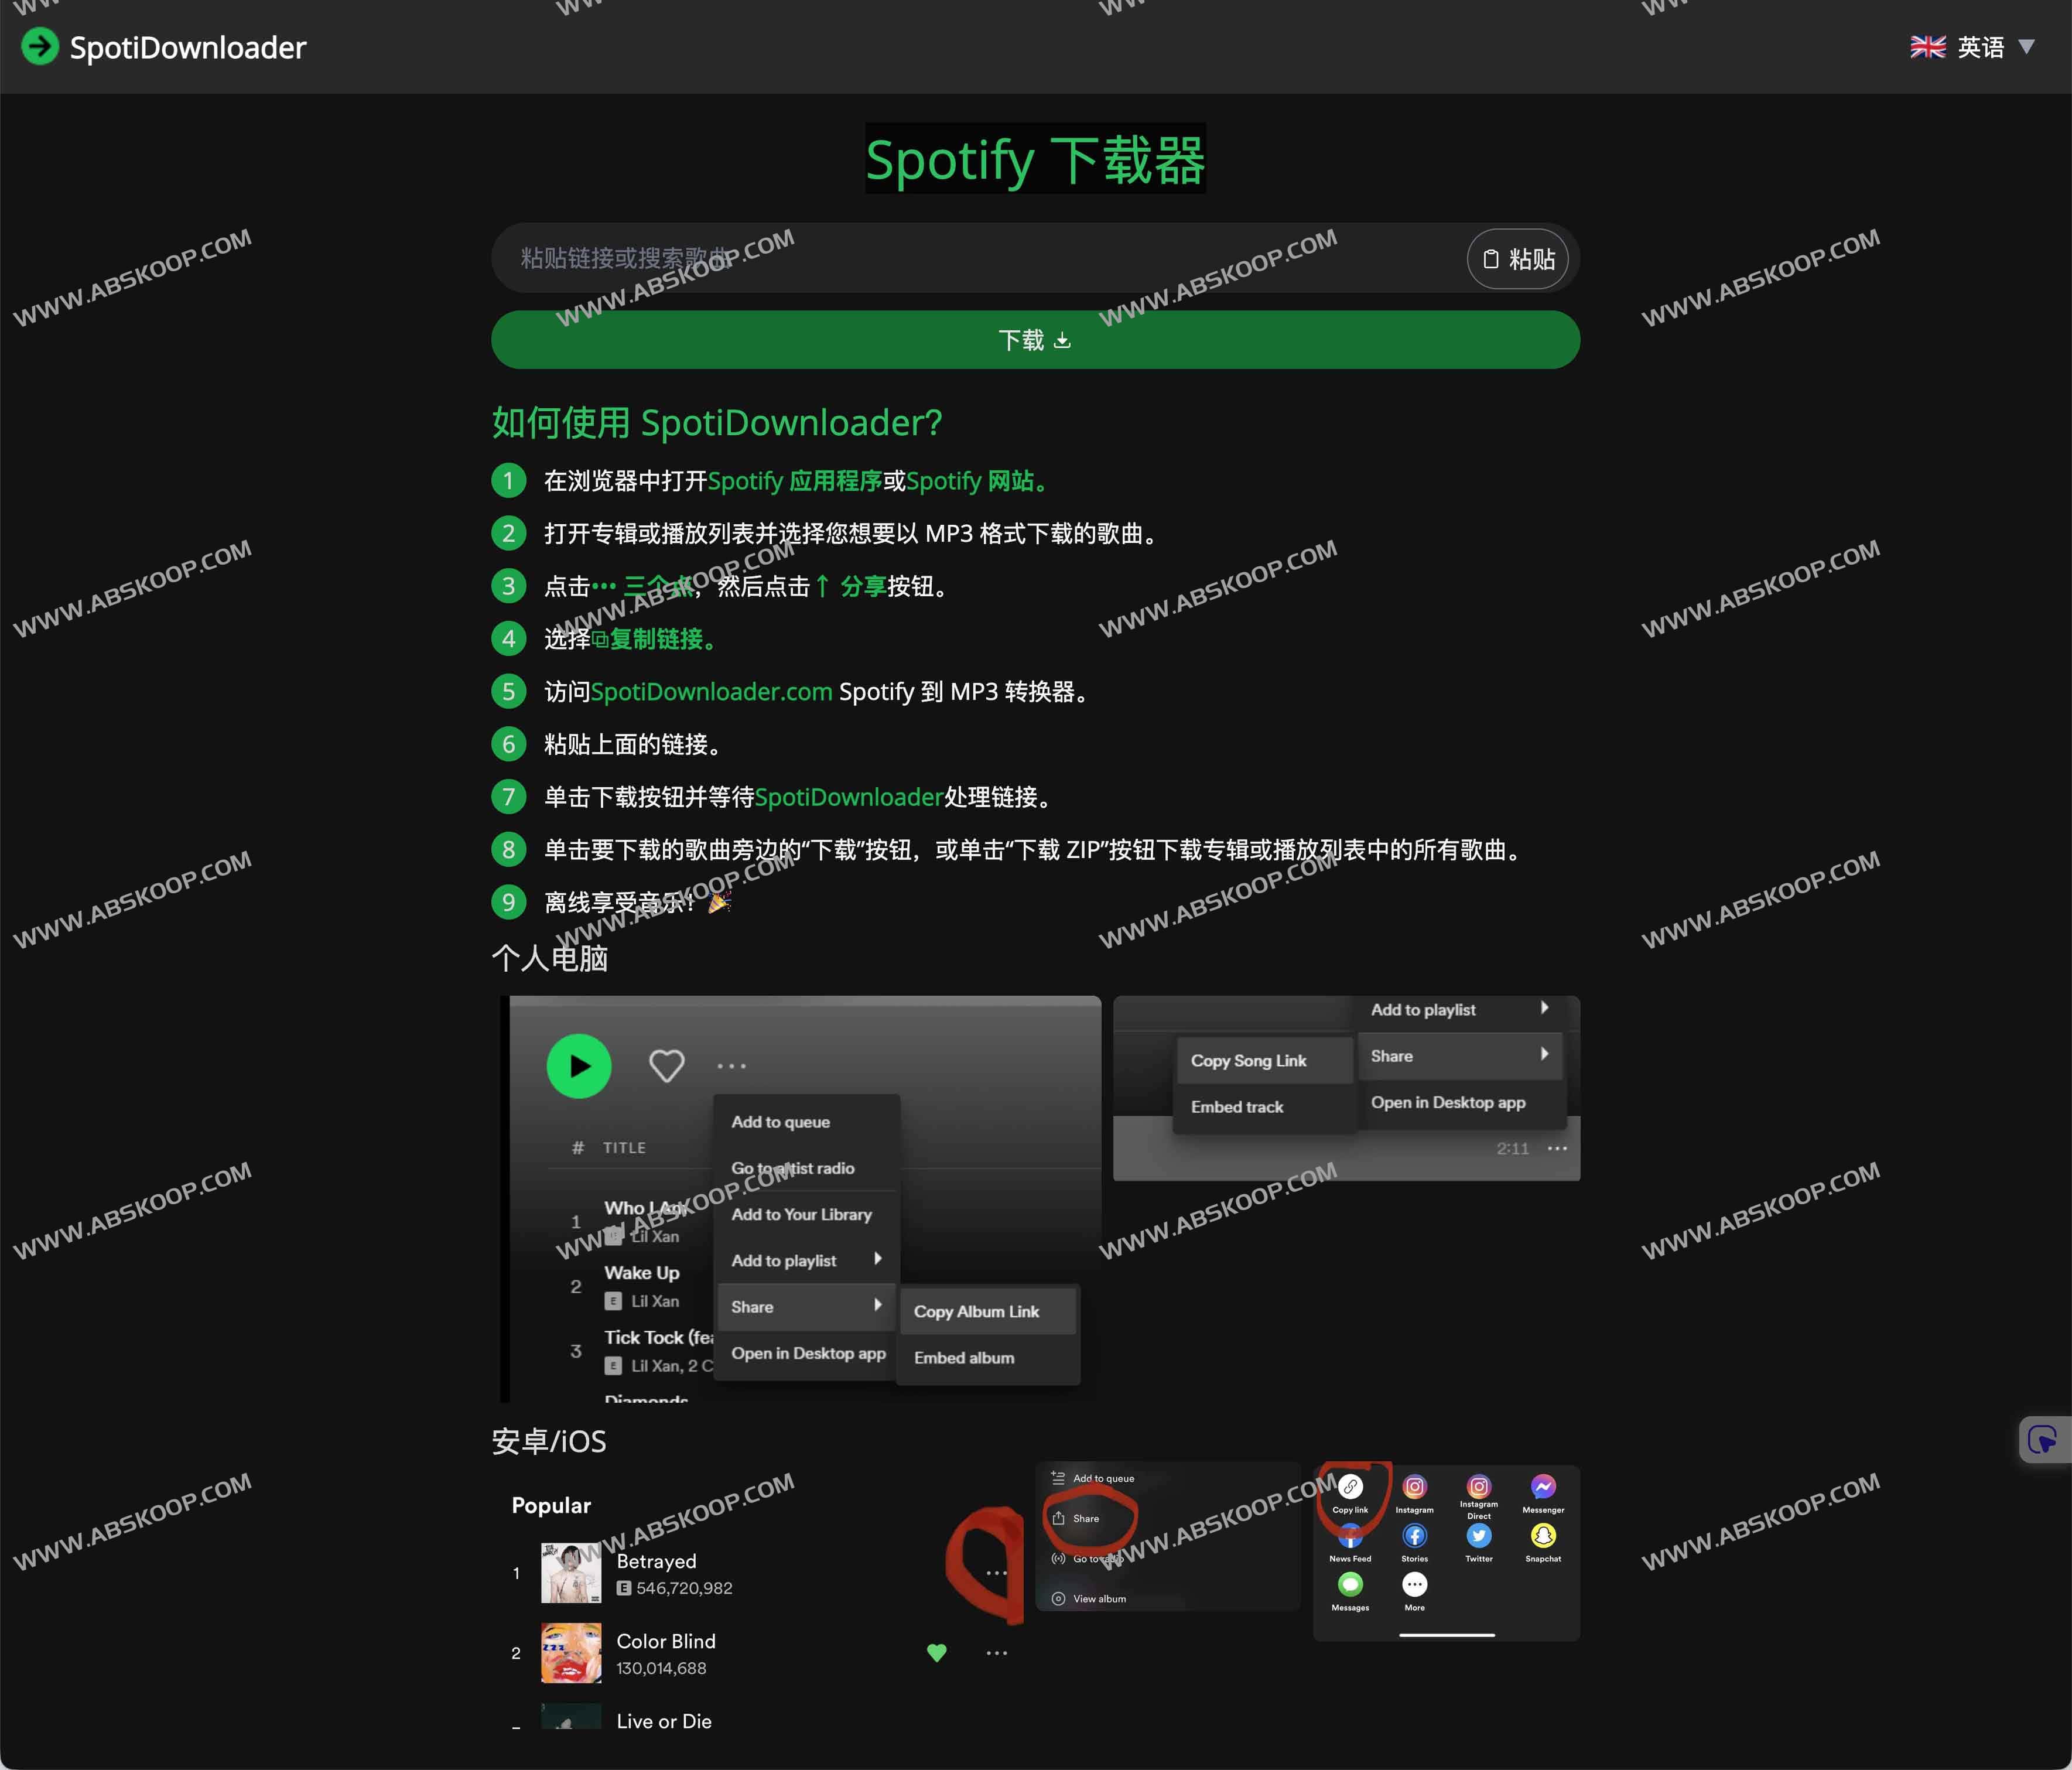
Task: Click the 复制链接 text in step 4
Action: click(656, 639)
